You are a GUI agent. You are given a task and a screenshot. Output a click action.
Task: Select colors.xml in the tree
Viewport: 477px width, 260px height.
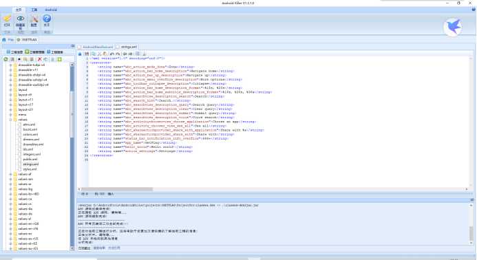(x=30, y=134)
